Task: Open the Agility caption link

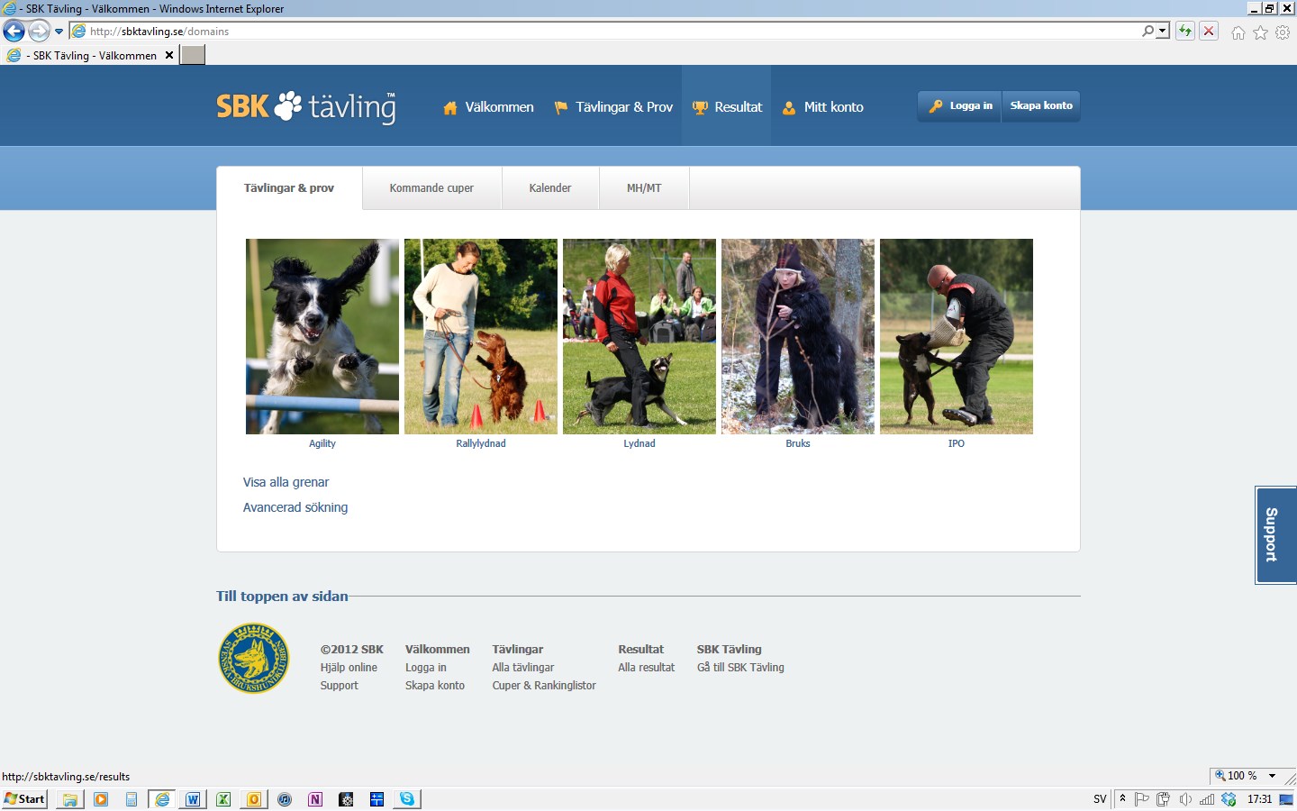Action: 322,443
